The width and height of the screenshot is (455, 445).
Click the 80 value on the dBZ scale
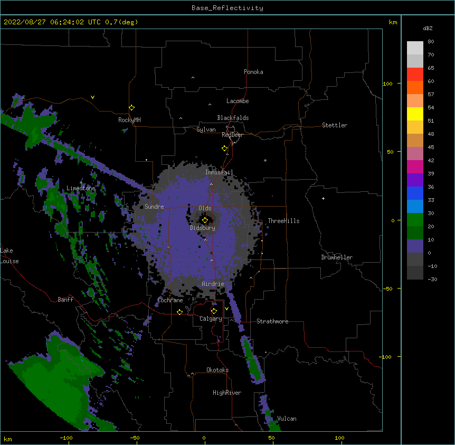(x=431, y=42)
